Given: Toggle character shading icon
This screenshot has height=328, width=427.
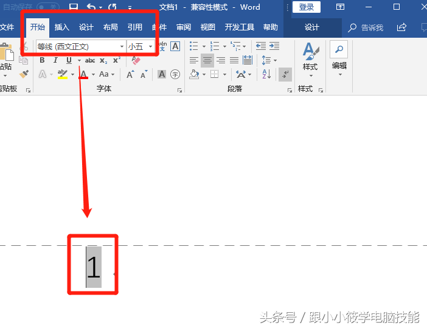Looking at the screenshot, I should (x=161, y=74).
